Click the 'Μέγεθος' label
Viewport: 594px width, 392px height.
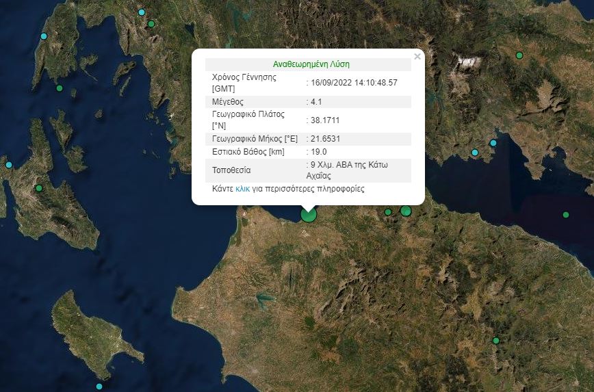228,102
